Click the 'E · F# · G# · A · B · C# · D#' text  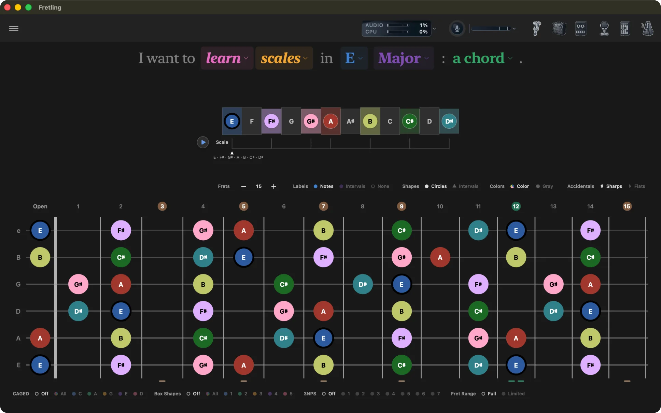(238, 157)
